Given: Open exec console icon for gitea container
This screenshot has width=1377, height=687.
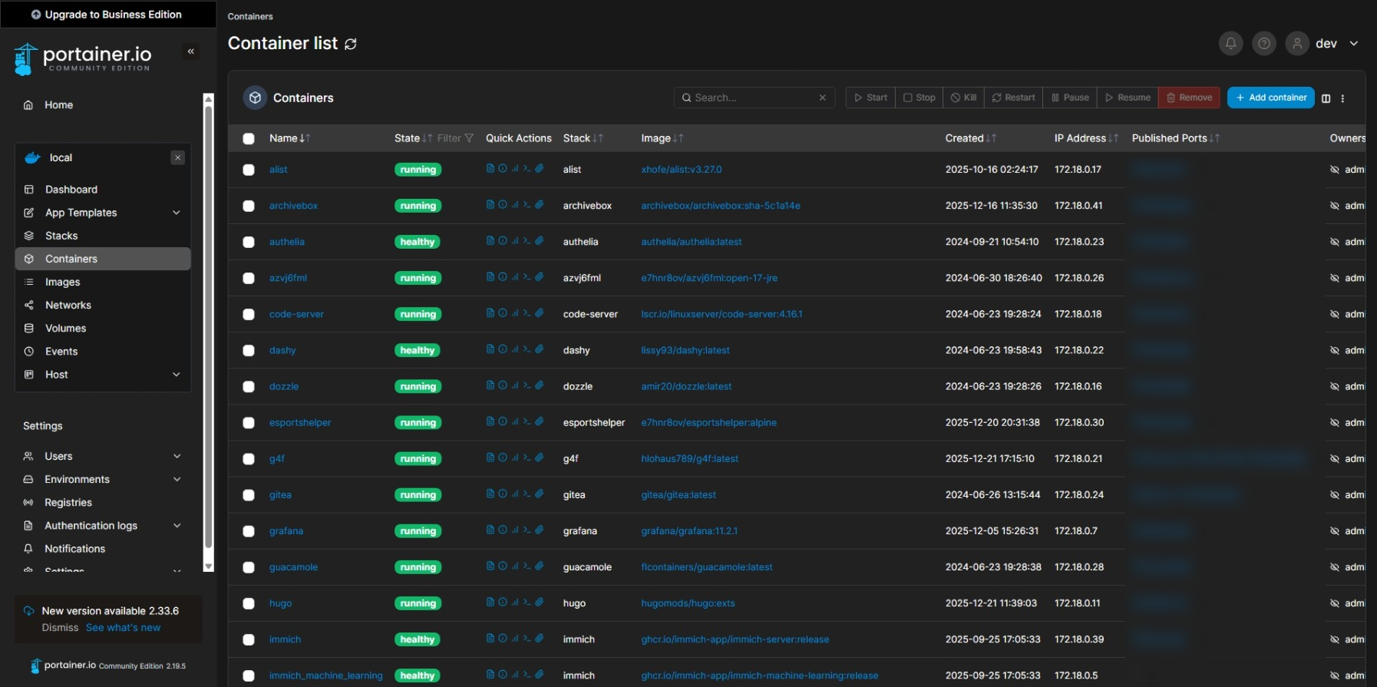Looking at the screenshot, I should [527, 494].
